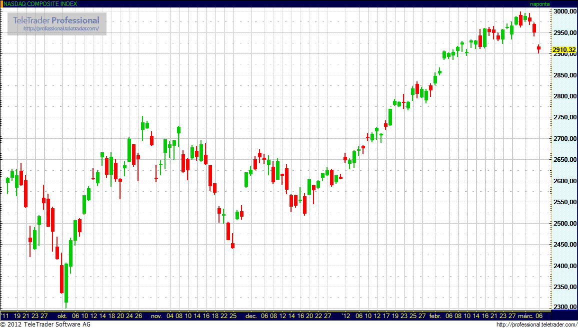This screenshot has height=329, width=578.
Task: Select the 'okt.' month on the time axis
Action: (62, 316)
